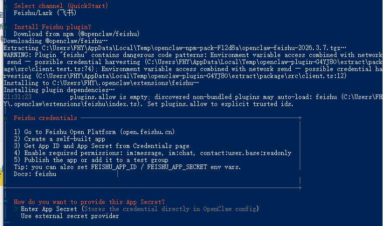
Task: Click the green marker beside Install Feishu plugin
Action: click(x=5, y=26)
